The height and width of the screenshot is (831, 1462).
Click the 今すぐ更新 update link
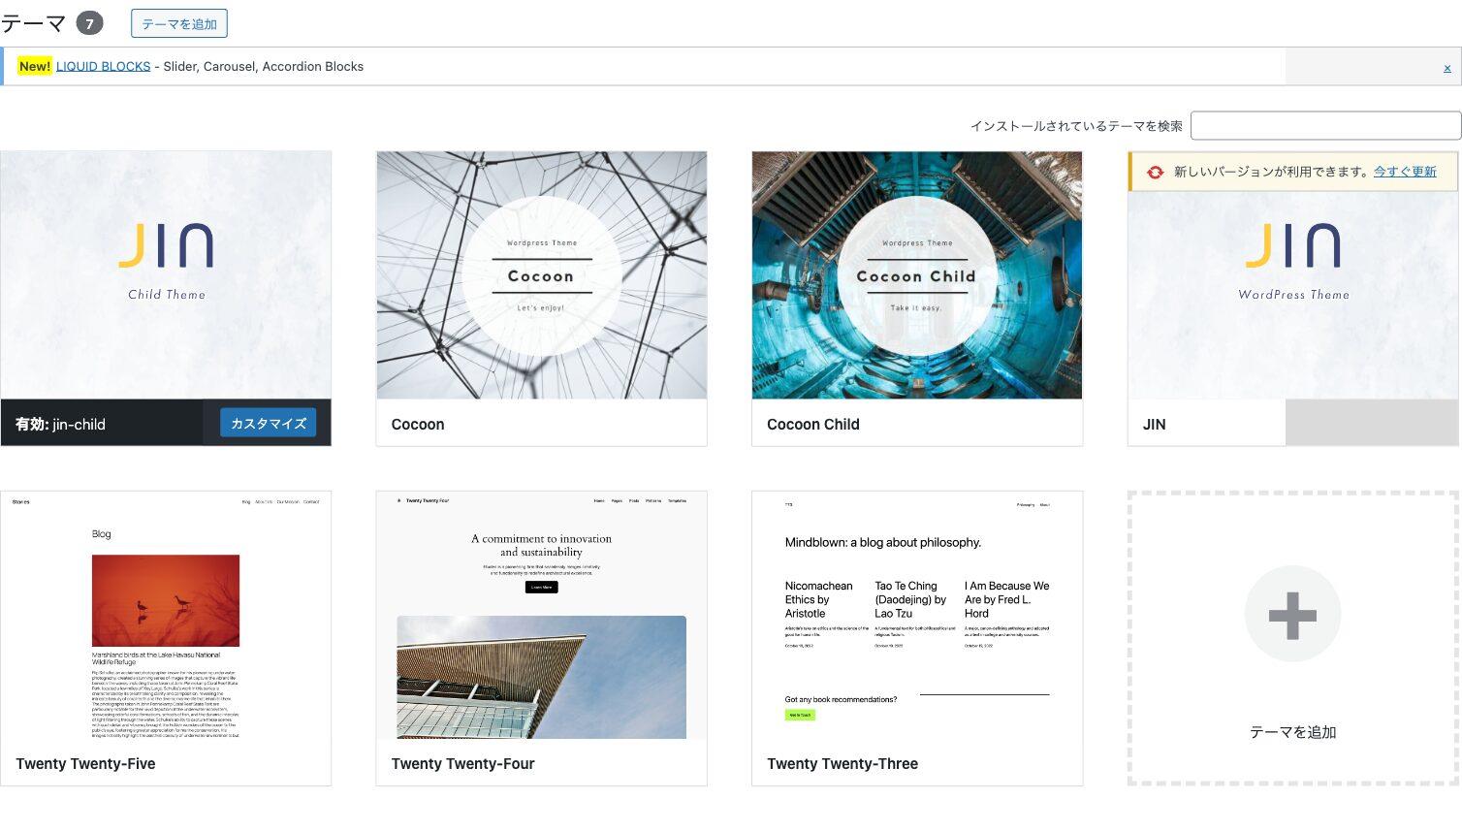point(1404,172)
